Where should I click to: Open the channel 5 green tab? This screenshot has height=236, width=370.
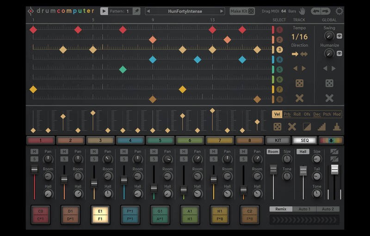(x=160, y=140)
